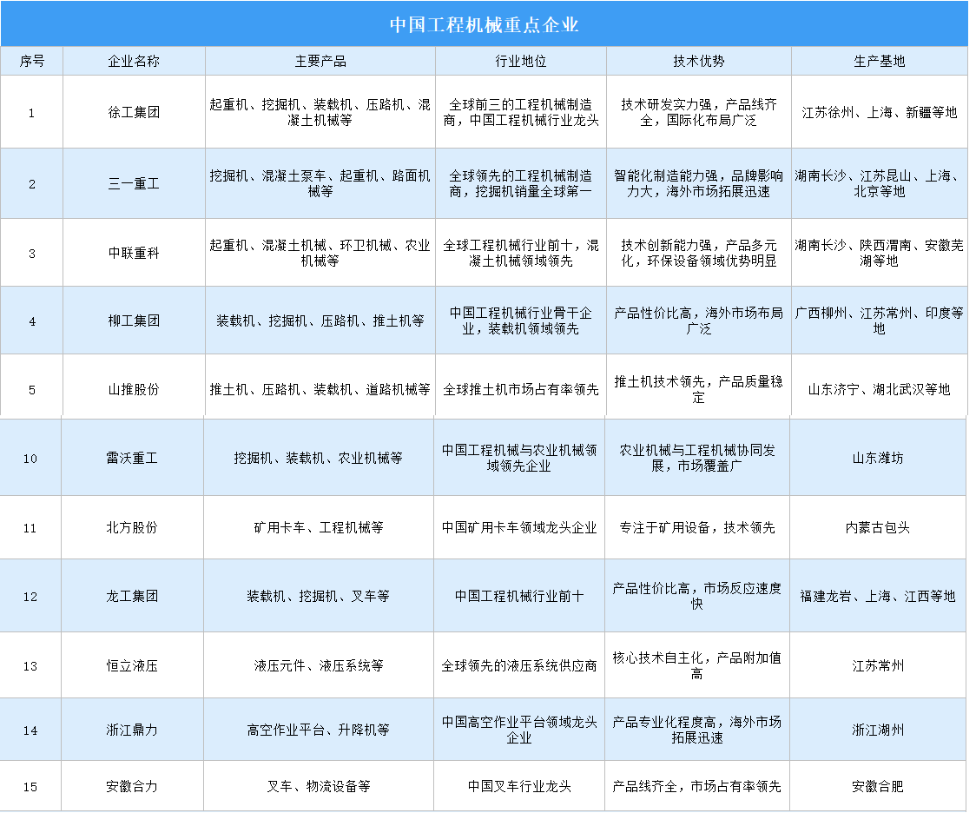Click the company name 三一重工
Viewport: 976px width, 813px height.
click(x=134, y=183)
